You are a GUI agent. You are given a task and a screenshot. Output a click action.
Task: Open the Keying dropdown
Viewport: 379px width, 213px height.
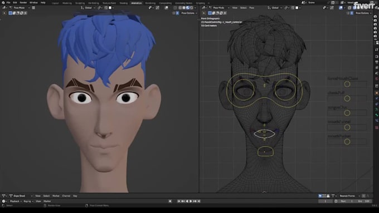[x=28, y=201]
